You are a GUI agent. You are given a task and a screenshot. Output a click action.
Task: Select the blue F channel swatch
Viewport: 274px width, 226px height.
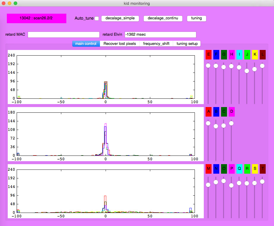pyautogui.click(x=216, y=55)
